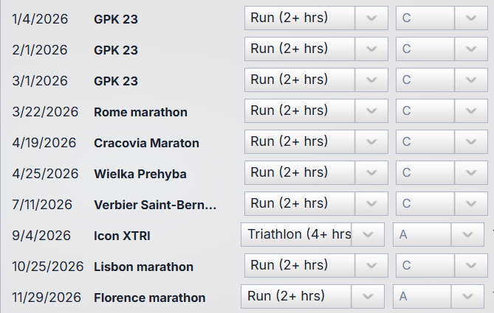The height and width of the screenshot is (313, 494).
Task: Expand priority dropdown for Rome marathon
Action: point(470,111)
